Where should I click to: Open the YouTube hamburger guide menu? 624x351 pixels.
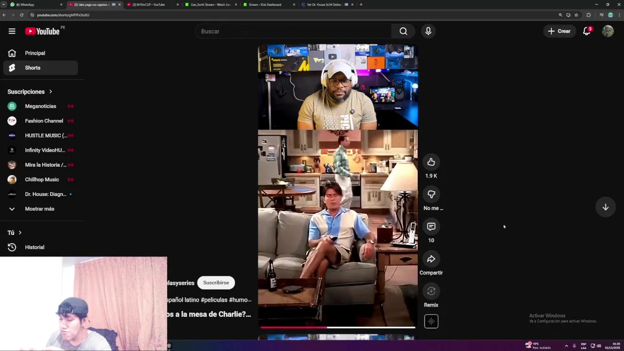12,31
